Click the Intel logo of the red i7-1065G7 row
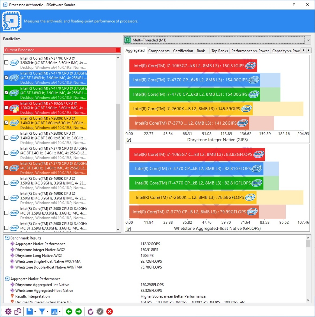Image resolution: width=315 pixels, height=317 pixels. pos(14,108)
